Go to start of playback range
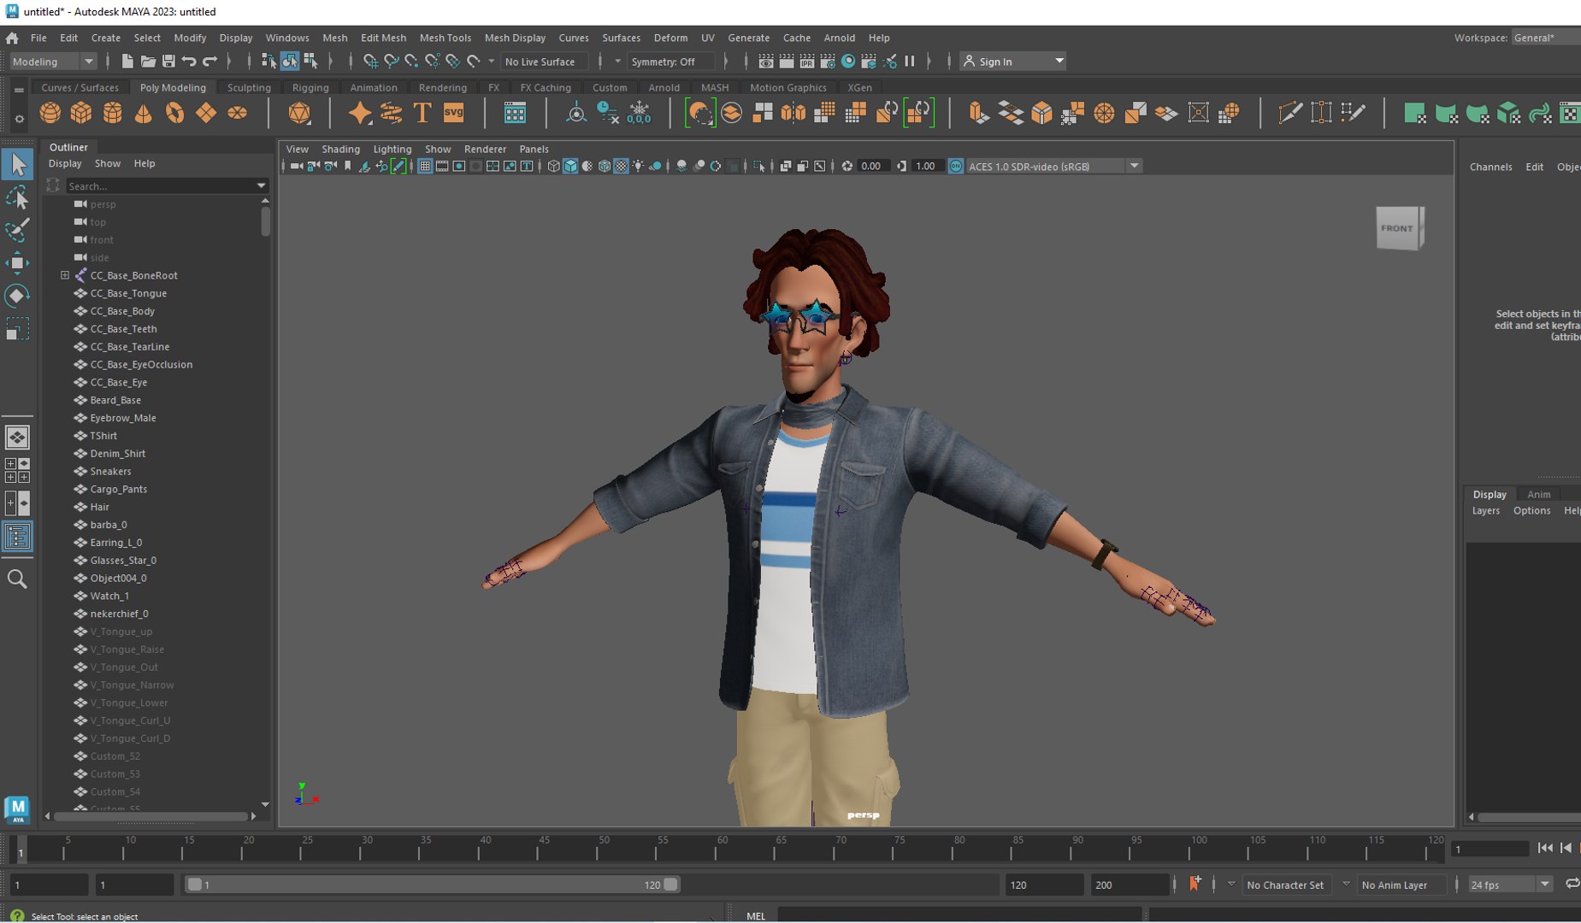The width and height of the screenshot is (1581, 923). pos(1544,848)
